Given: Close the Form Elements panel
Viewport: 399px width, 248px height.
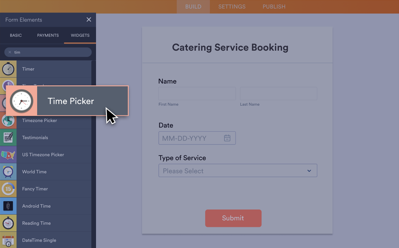Looking at the screenshot, I should (x=89, y=20).
